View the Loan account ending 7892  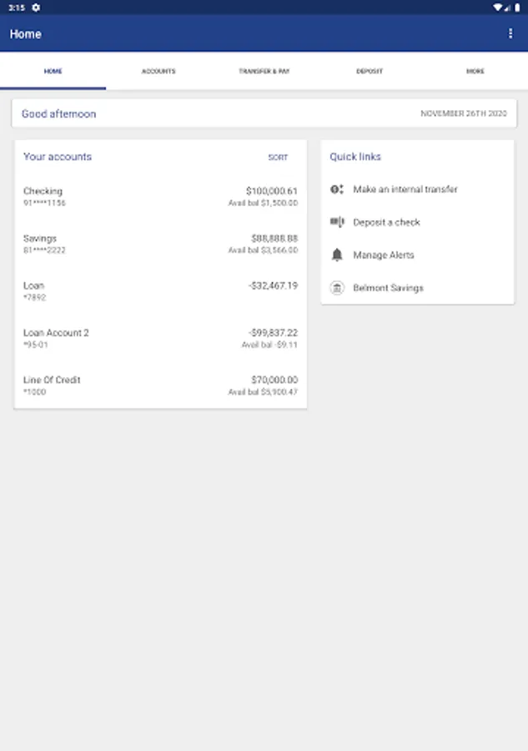coord(160,290)
